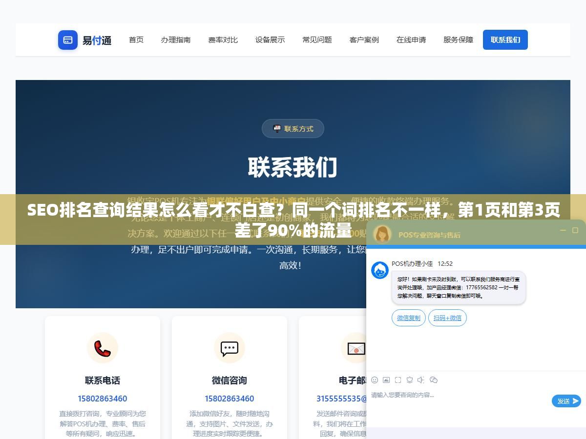Click the image upload icon in chat
The image size is (586, 439).
click(x=386, y=380)
